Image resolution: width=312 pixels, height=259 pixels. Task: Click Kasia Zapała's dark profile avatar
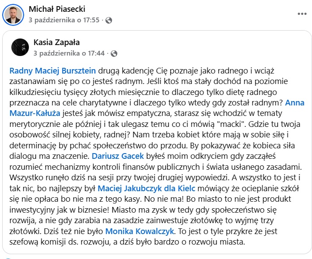click(x=20, y=47)
